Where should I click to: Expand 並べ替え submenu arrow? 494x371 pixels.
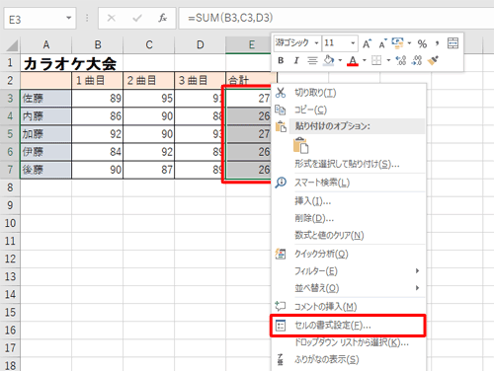coord(417,288)
